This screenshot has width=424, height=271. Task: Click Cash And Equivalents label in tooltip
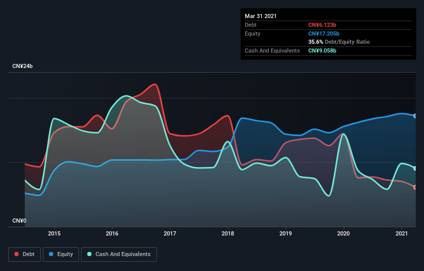(272, 50)
